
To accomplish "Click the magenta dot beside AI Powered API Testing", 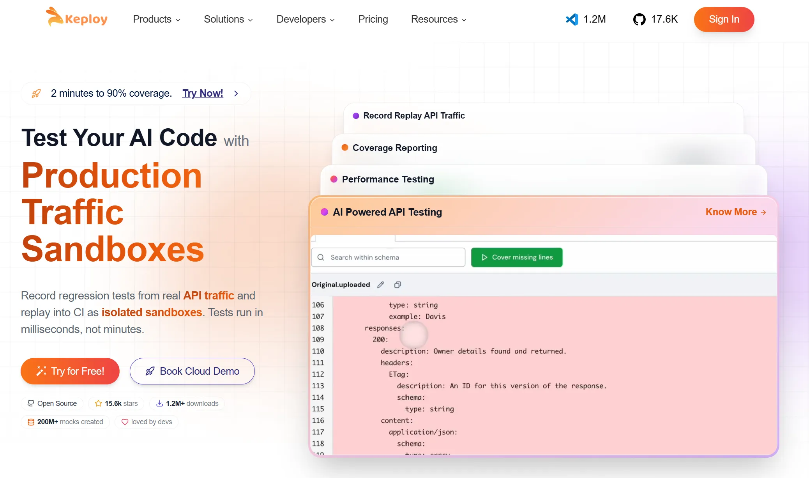I will click(324, 212).
